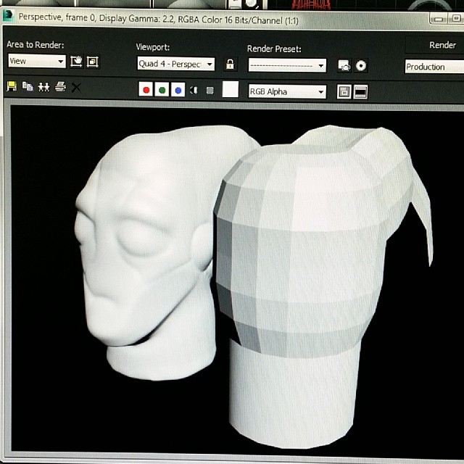Clone the rendered frame window
The width and height of the screenshot is (464, 464).
tap(43, 87)
